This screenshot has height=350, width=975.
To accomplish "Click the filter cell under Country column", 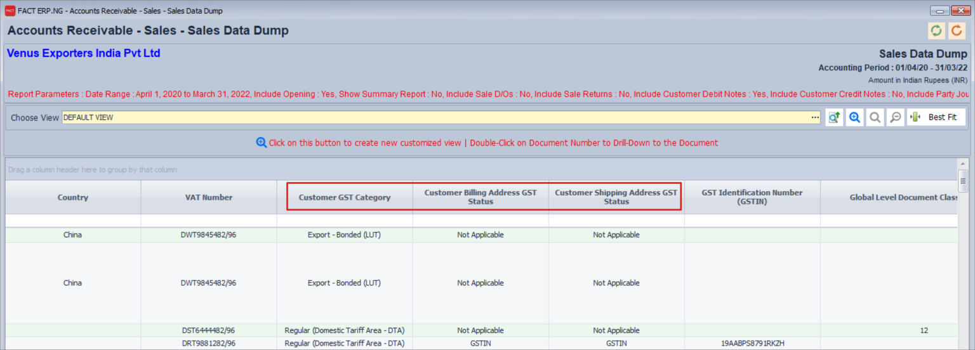I will pos(73,221).
